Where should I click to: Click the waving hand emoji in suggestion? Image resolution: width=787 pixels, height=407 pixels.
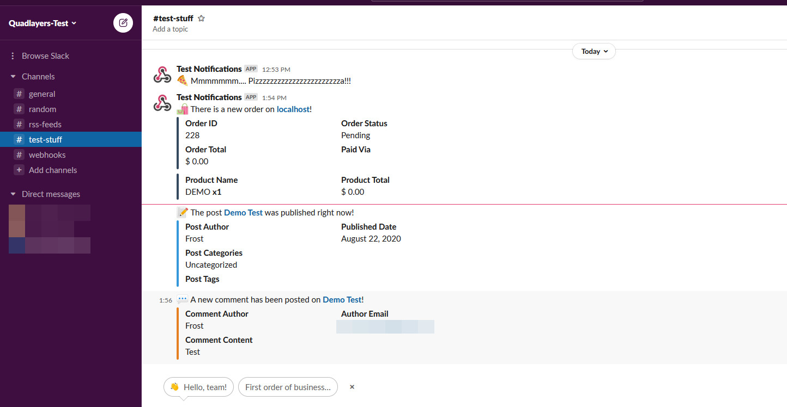174,387
